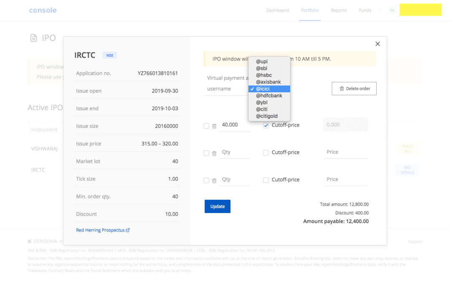Click the Qty field in the third bid row
The height and width of the screenshot is (282, 451).
[235, 180]
